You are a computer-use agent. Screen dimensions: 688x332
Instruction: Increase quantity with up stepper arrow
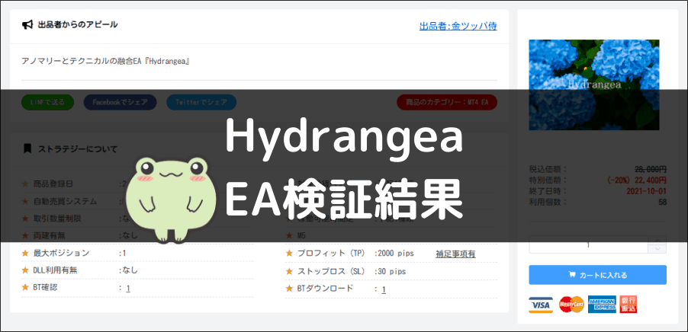[x=657, y=240]
